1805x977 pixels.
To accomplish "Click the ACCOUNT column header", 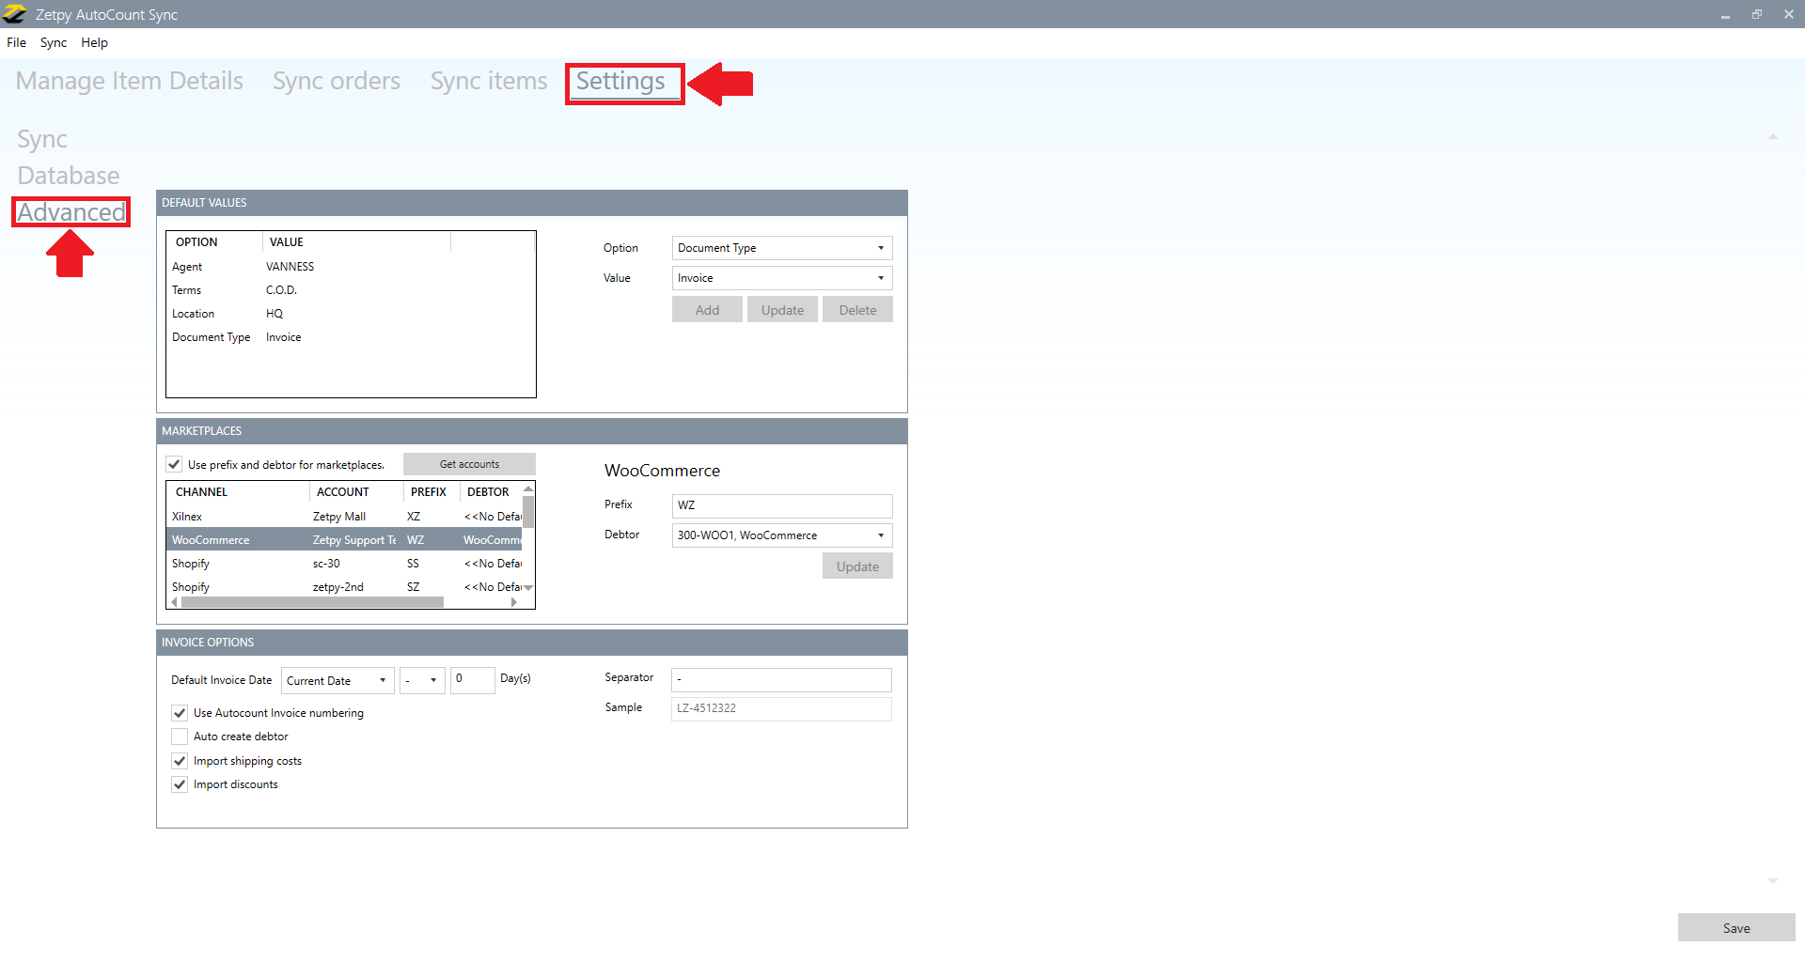I will (x=356, y=492).
